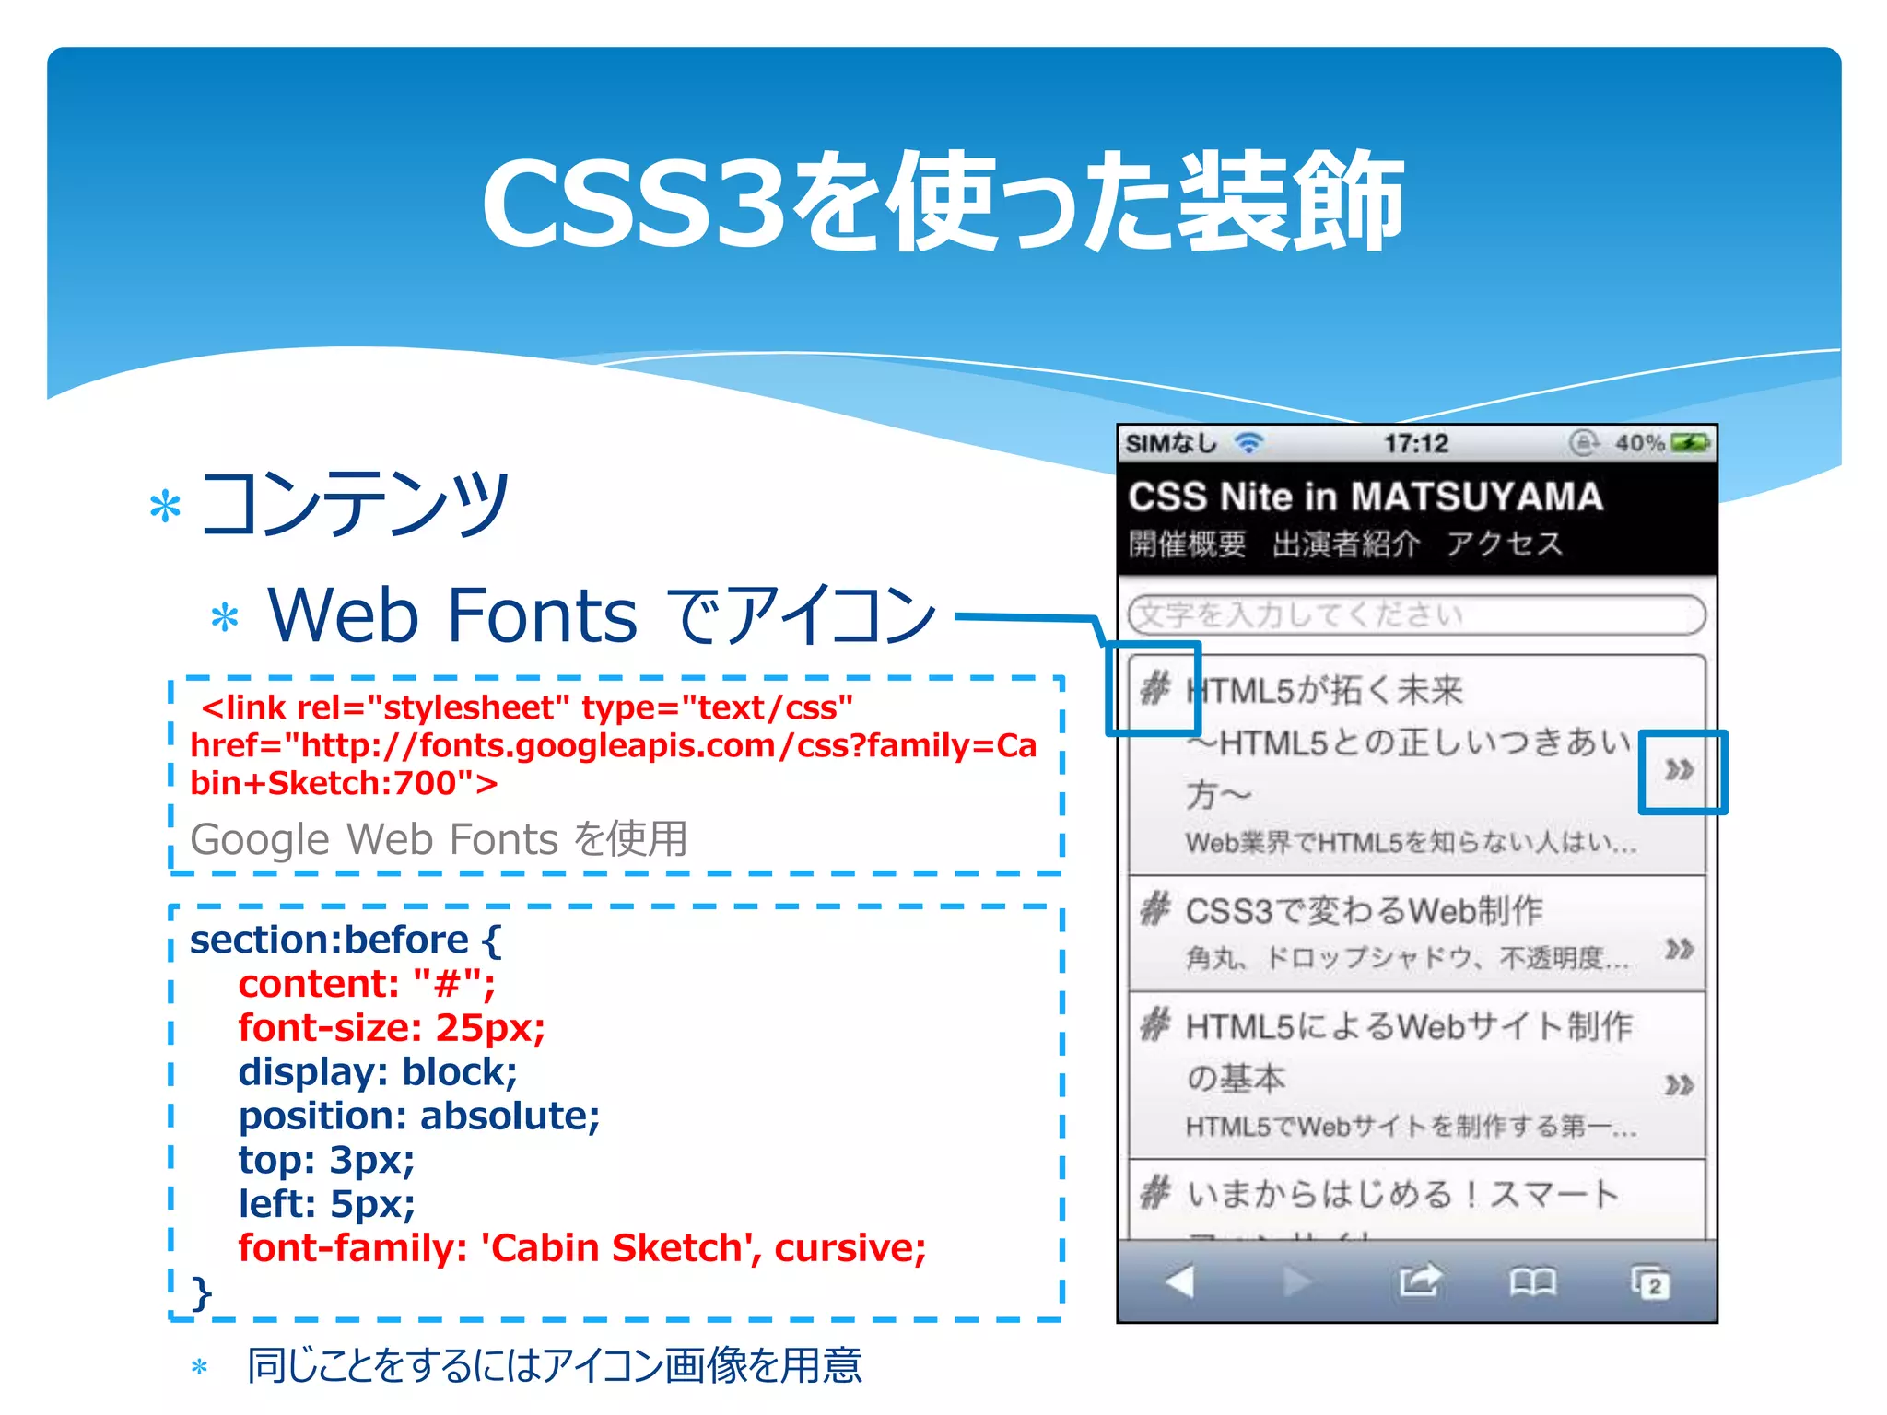Click the コンテンツ bullet heading
The image size is (1887, 1415).
pyautogui.click(x=355, y=504)
